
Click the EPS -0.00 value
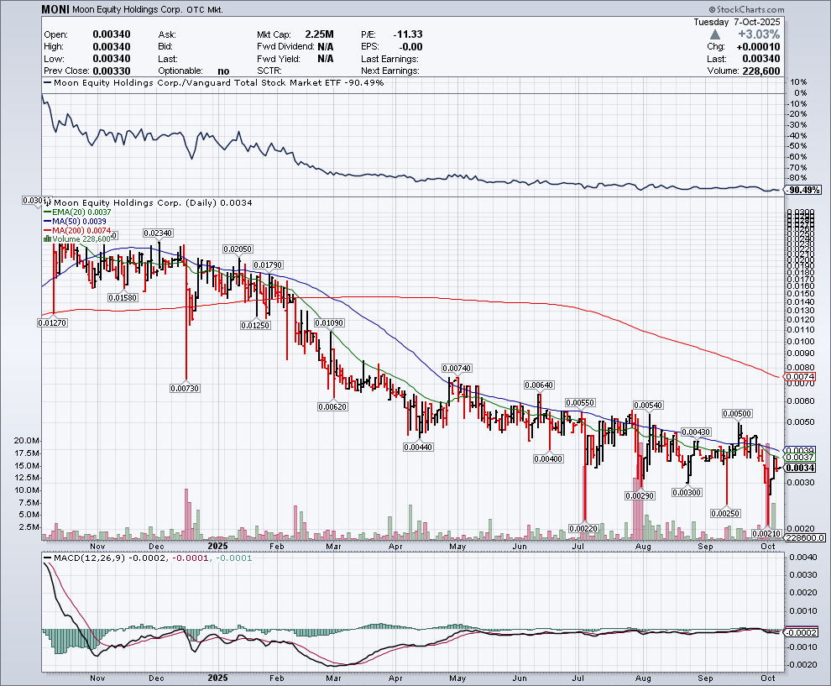[410, 47]
